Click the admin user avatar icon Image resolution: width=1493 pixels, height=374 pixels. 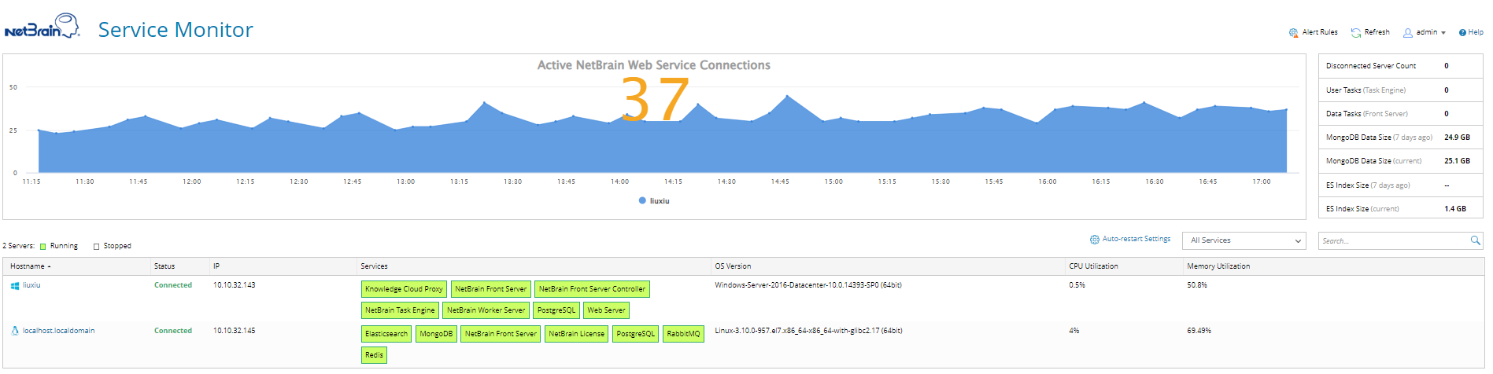tap(1408, 33)
